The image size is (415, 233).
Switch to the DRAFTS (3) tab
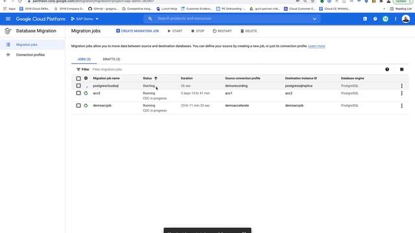(x=112, y=59)
